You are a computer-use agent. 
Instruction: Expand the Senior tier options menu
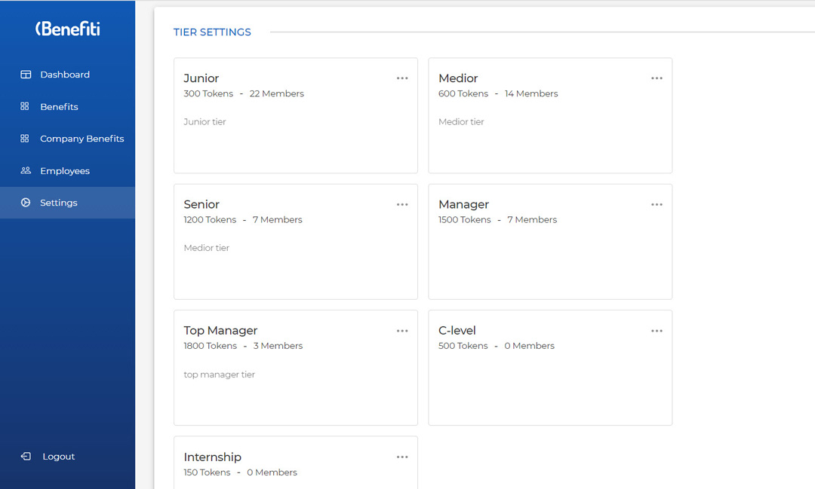click(x=402, y=205)
